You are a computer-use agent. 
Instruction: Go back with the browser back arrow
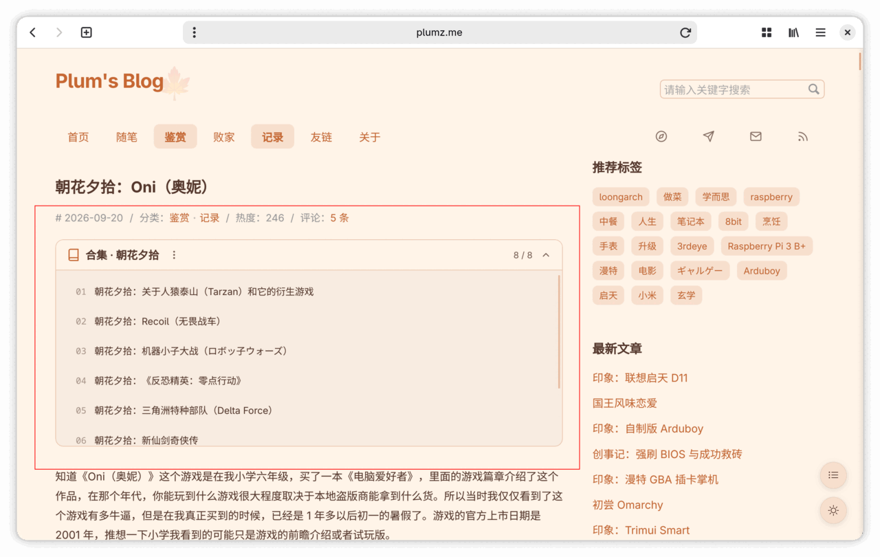[32, 32]
